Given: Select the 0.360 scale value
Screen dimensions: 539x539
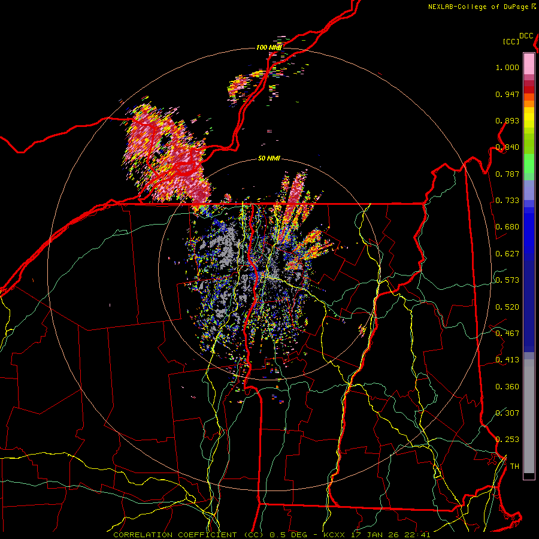Looking at the screenshot, I should [507, 387].
